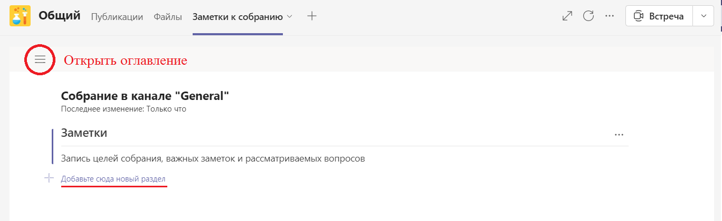This screenshot has width=722, height=221.
Task: Click the team avatar with flask icon
Action: coord(20,16)
